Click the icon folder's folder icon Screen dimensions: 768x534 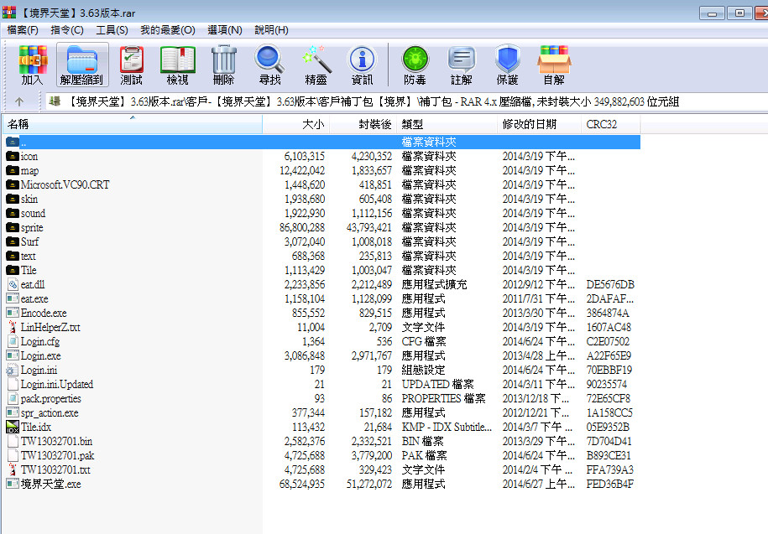(13, 157)
